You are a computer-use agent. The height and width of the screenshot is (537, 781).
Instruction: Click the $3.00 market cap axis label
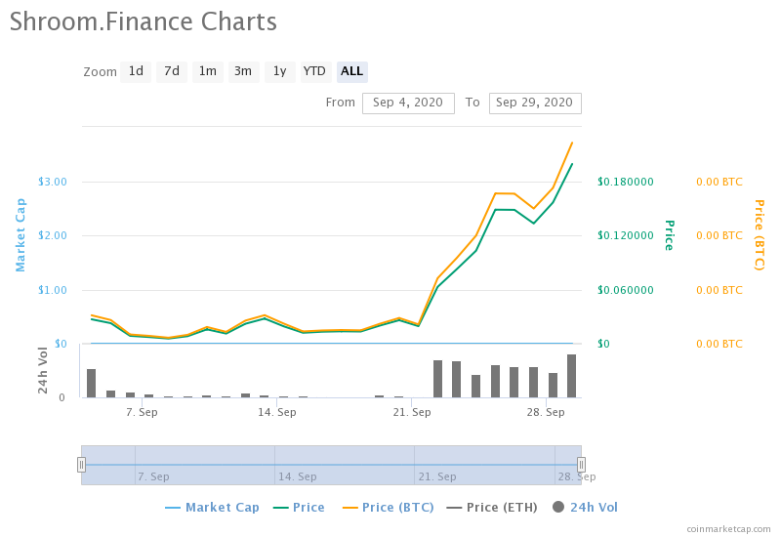[53, 182]
